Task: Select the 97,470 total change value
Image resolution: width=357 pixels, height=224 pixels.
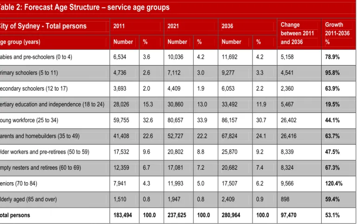Action: pyautogui.click(x=288, y=215)
